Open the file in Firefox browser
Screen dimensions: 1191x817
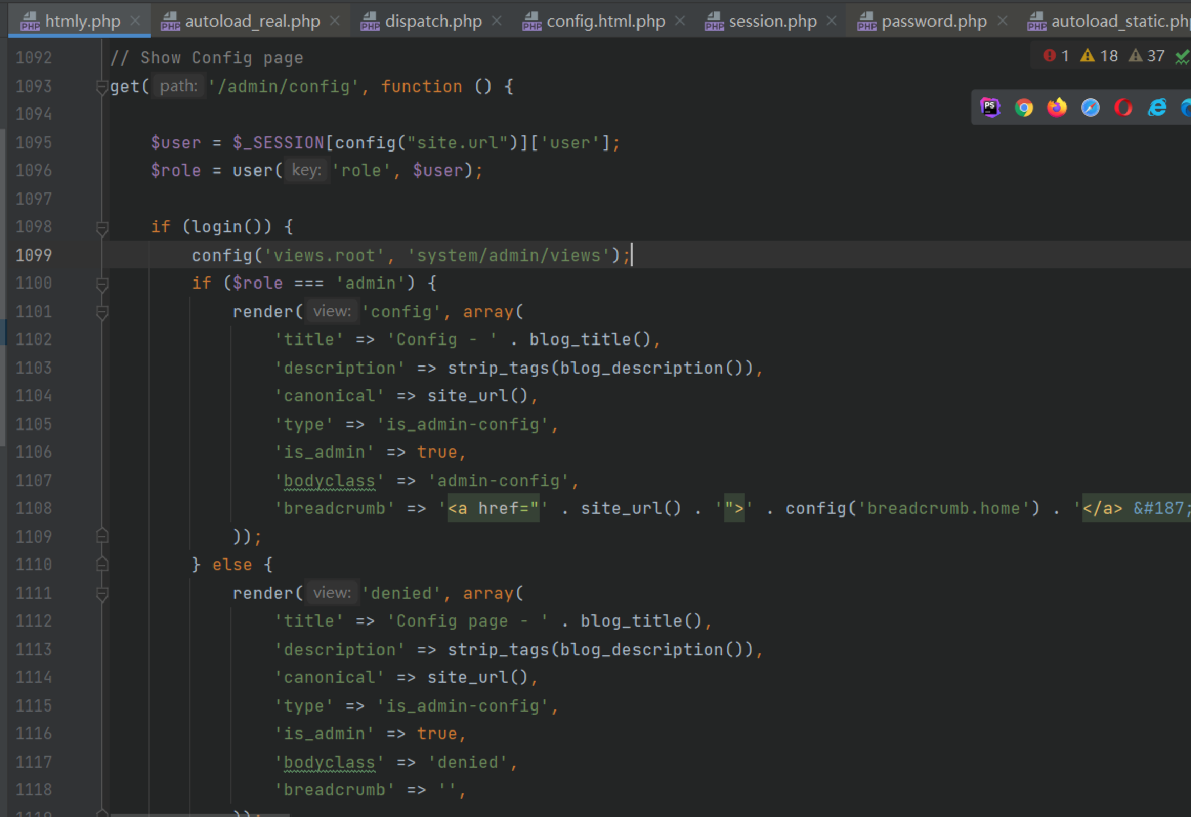tap(1057, 107)
